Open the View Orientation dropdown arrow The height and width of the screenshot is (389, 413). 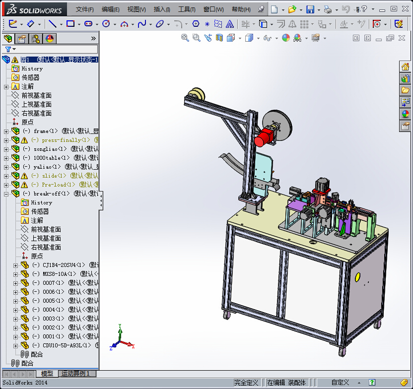coord(240,38)
